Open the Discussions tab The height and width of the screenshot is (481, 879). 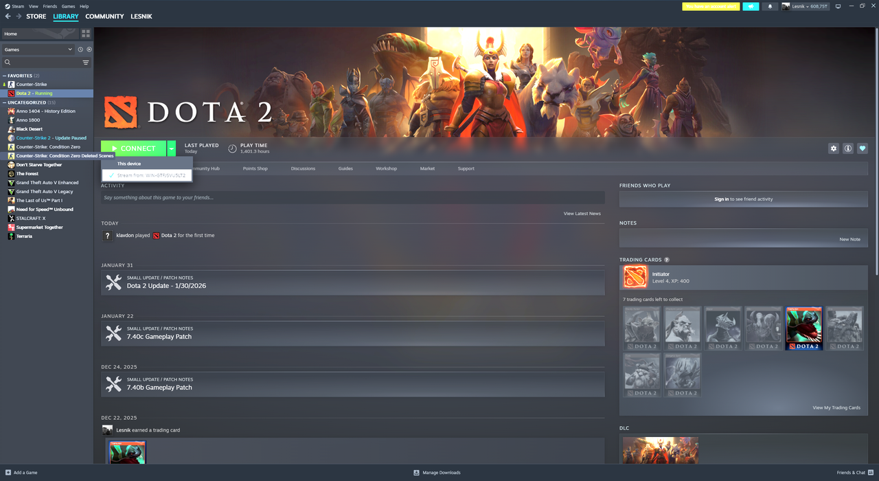303,168
